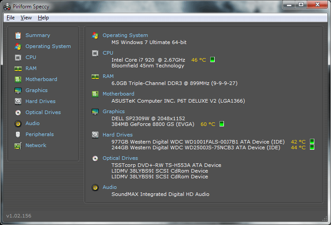Click the 244GB WD2500JS drive line
The width and height of the screenshot is (331, 225).
pos(196,148)
